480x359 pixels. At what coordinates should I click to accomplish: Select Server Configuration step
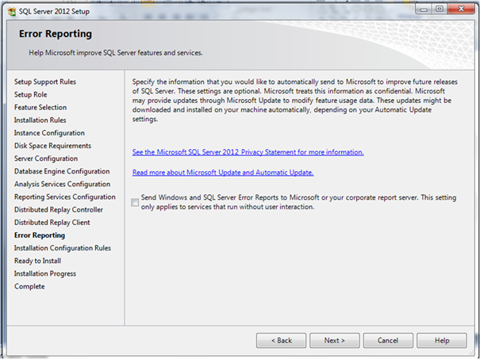tap(46, 158)
